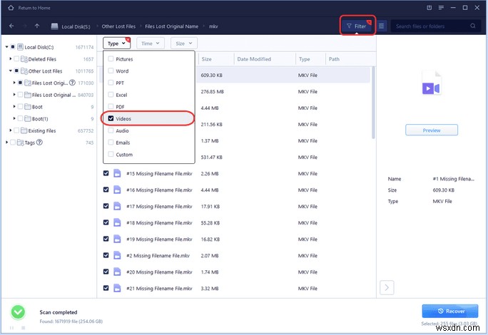
Task: Uncheck the Videos filter checkbox
Action: [111, 118]
